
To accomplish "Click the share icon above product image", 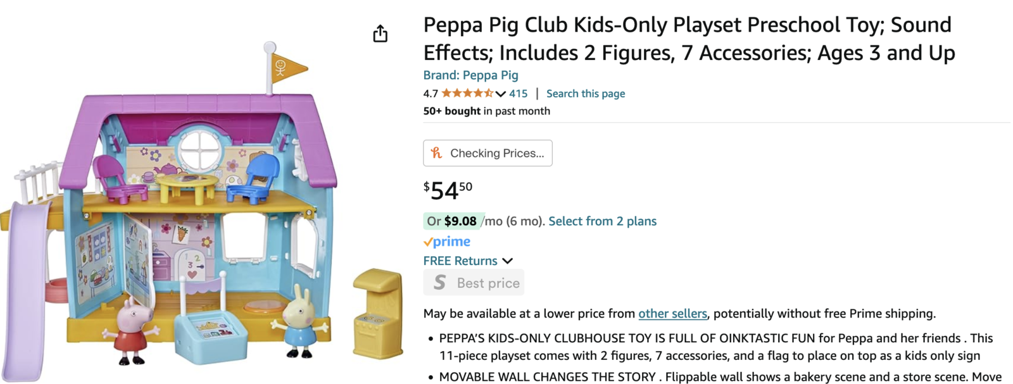I will point(380,34).
